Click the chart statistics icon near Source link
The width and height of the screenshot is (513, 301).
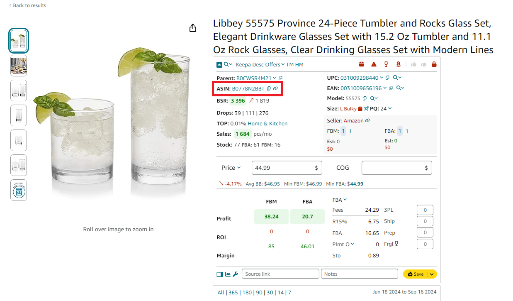tap(227, 274)
